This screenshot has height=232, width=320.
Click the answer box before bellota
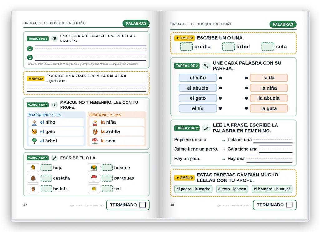tap(46, 189)
